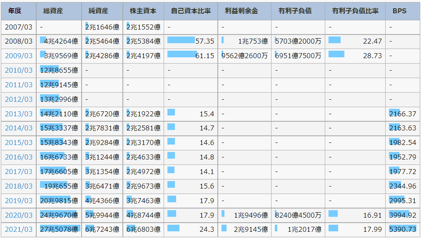This screenshot has width=421, height=238.
Task: Select debt ratio value 22.47
Action: click(x=372, y=41)
